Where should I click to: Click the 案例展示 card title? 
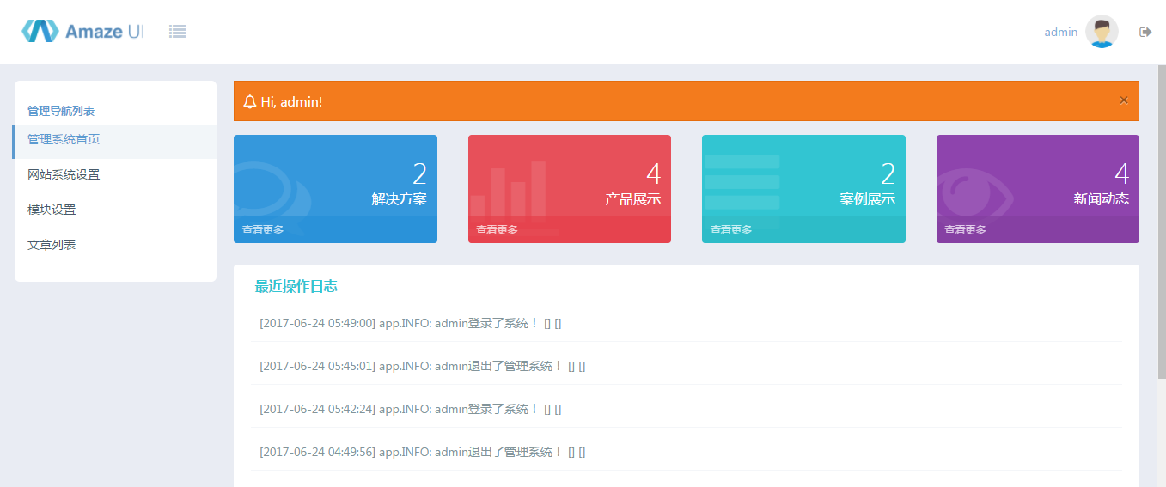[868, 199]
